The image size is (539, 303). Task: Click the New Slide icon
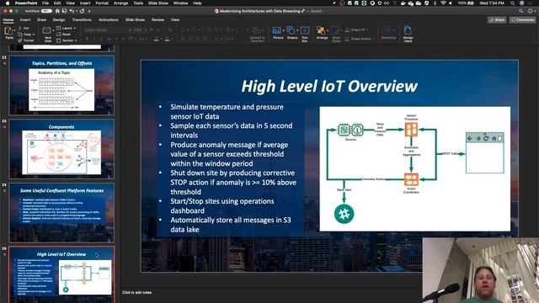click(46, 31)
